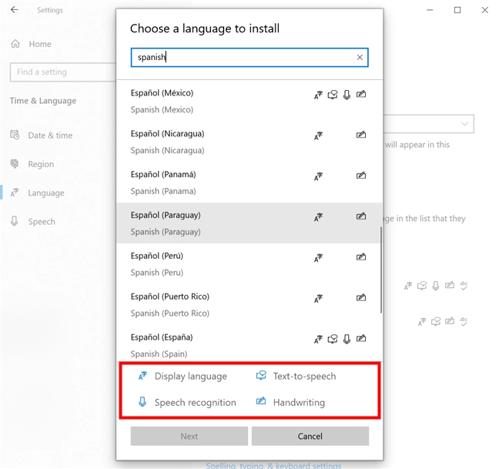Image resolution: width=499 pixels, height=469 pixels.
Task: Click handwriting icon for Español (Puerto Rico)
Action: 361,298
